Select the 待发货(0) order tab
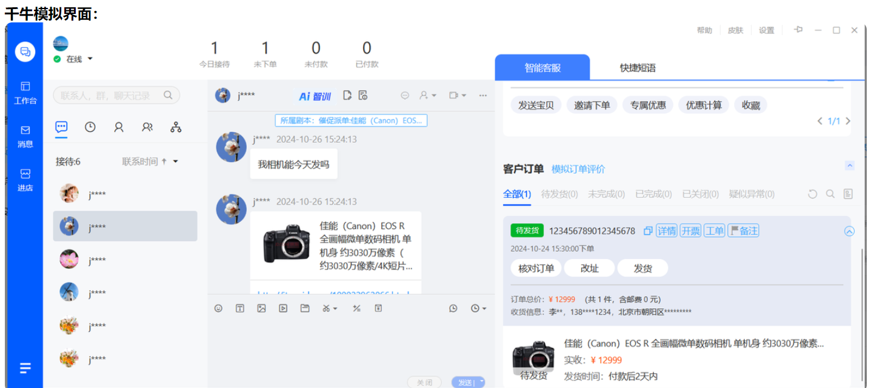 click(559, 194)
